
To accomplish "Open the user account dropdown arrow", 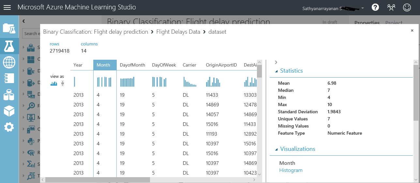I will (x=363, y=8).
